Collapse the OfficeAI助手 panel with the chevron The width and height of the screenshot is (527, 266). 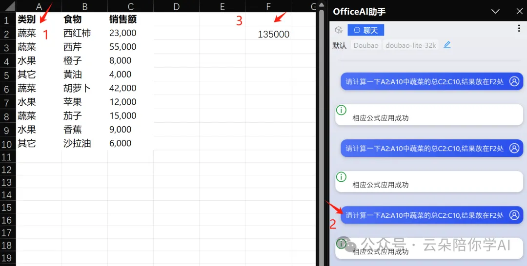click(495, 11)
